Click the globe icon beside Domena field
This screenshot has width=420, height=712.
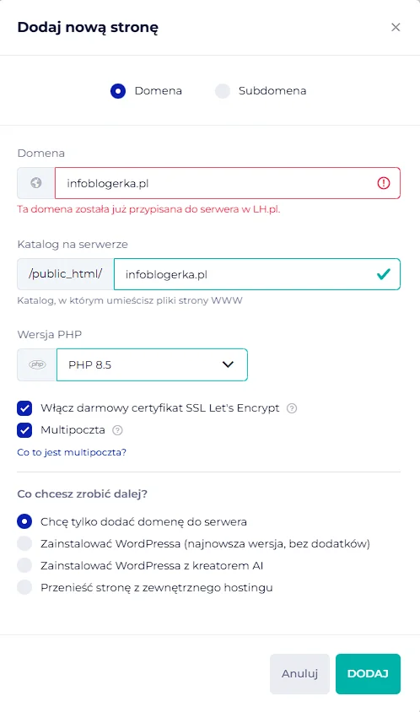36,183
